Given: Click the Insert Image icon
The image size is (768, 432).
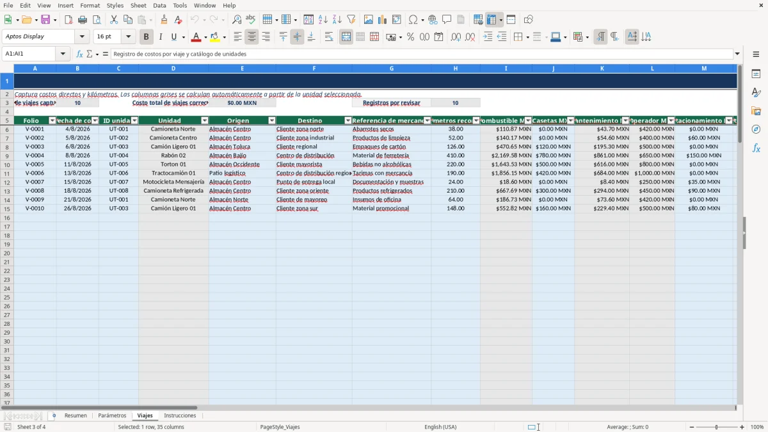Looking at the screenshot, I should click(x=369, y=20).
